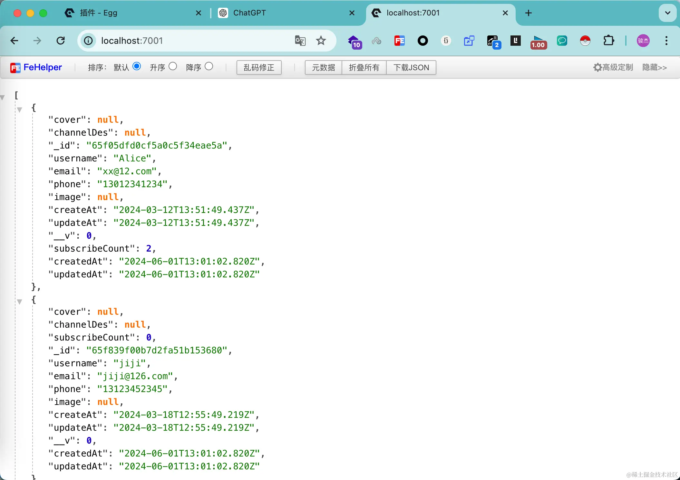This screenshot has height=480, width=680.
Task: Select the 默认 sort radio button
Action: pos(137,66)
